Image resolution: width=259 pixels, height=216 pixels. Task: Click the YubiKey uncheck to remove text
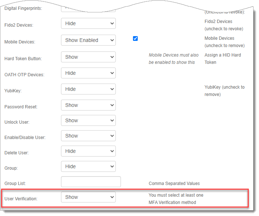pyautogui.click(x=224, y=91)
